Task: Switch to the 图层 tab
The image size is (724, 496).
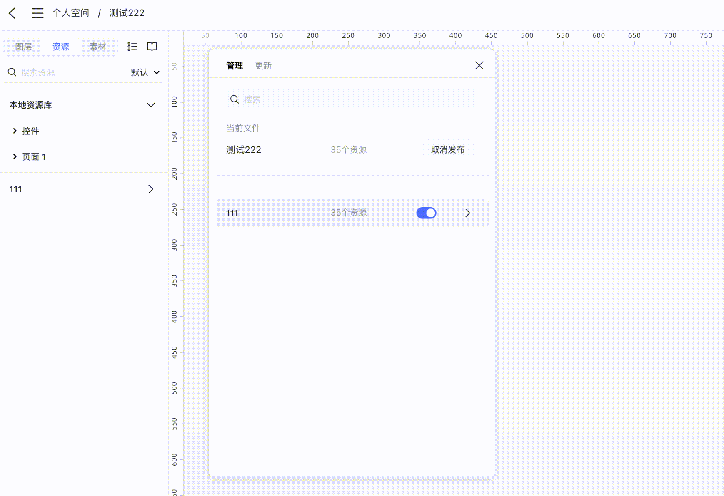Action: [x=23, y=47]
